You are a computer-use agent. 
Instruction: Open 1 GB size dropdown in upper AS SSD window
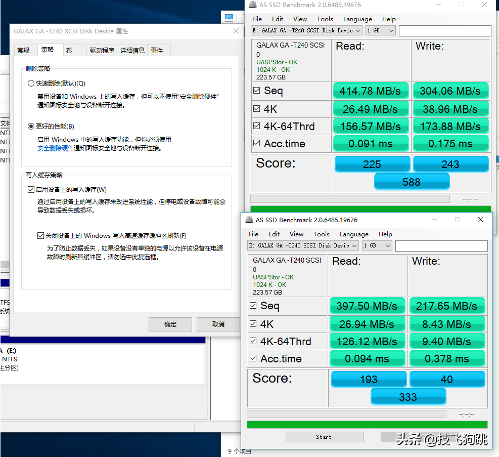(381, 30)
